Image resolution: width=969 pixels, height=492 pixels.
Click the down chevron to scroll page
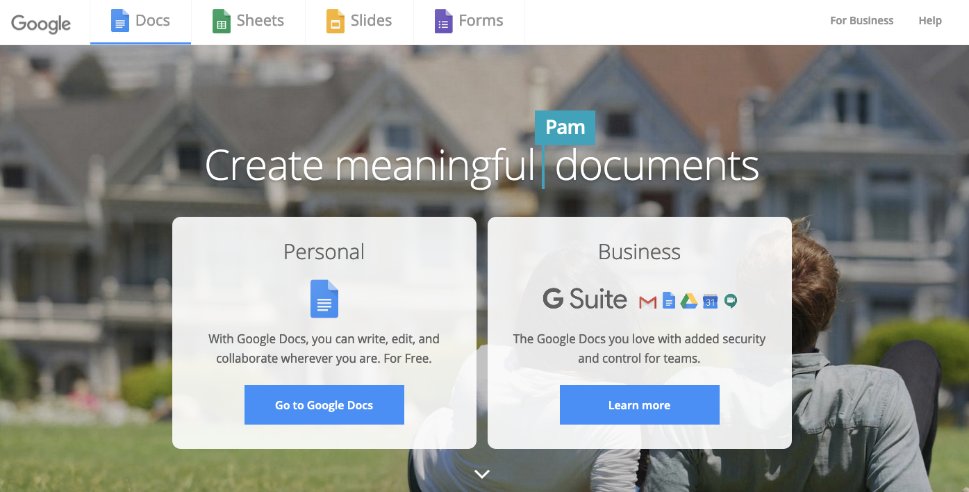click(482, 474)
